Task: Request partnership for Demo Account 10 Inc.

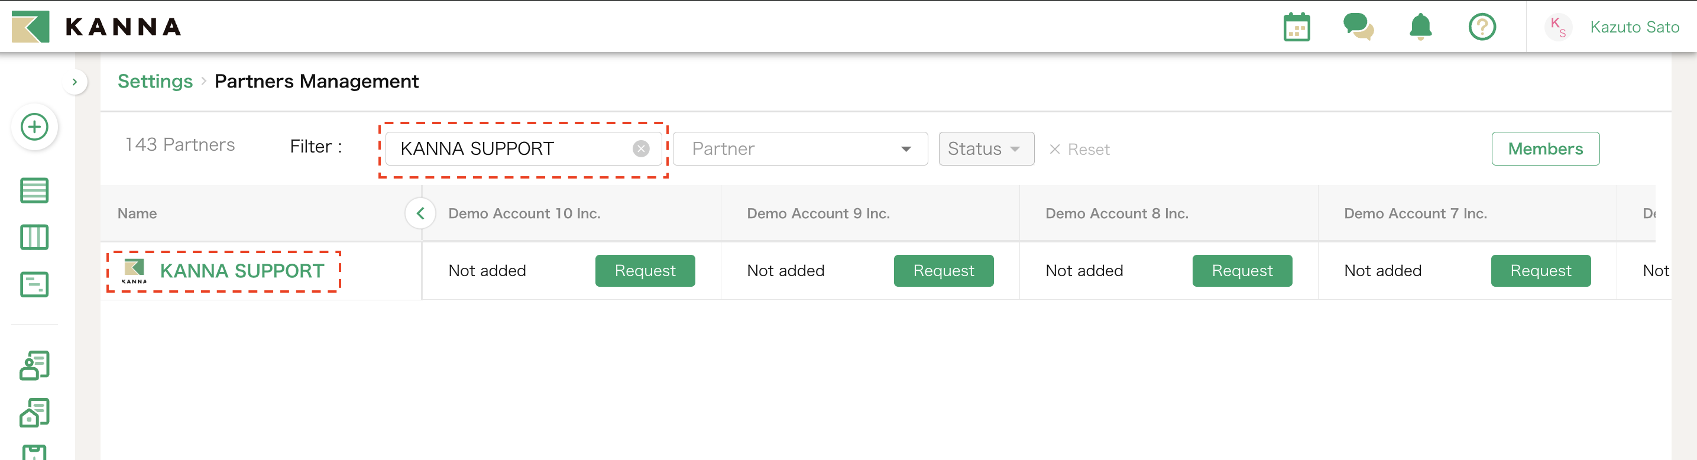Action: (x=645, y=271)
